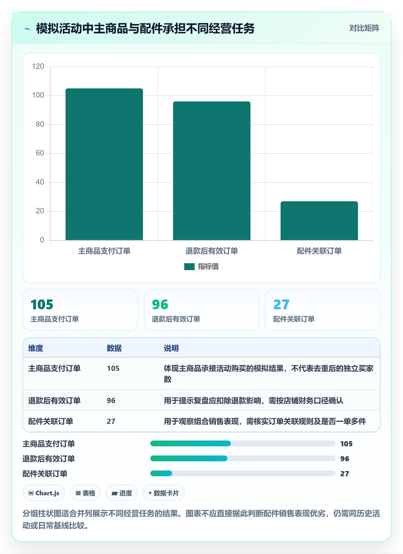Click the note starting 体现主商品承接活动购买
This screenshot has height=554, width=403.
[269, 374]
